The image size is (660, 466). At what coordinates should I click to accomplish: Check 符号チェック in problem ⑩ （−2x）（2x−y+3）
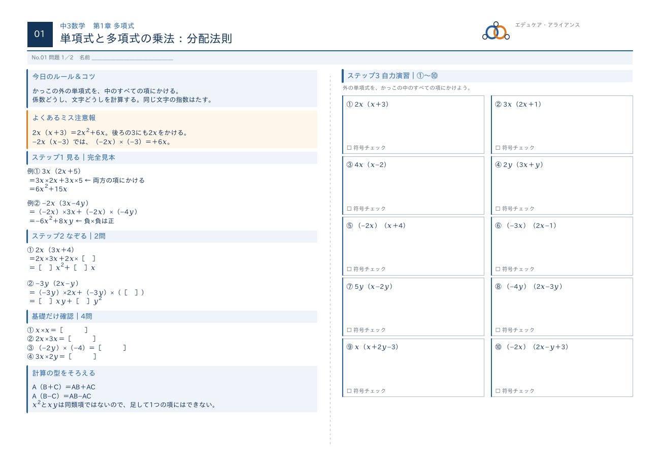click(x=498, y=391)
